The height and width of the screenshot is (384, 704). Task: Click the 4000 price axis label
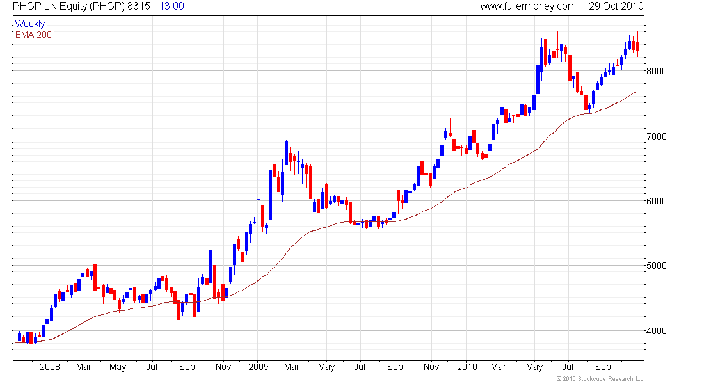point(657,331)
